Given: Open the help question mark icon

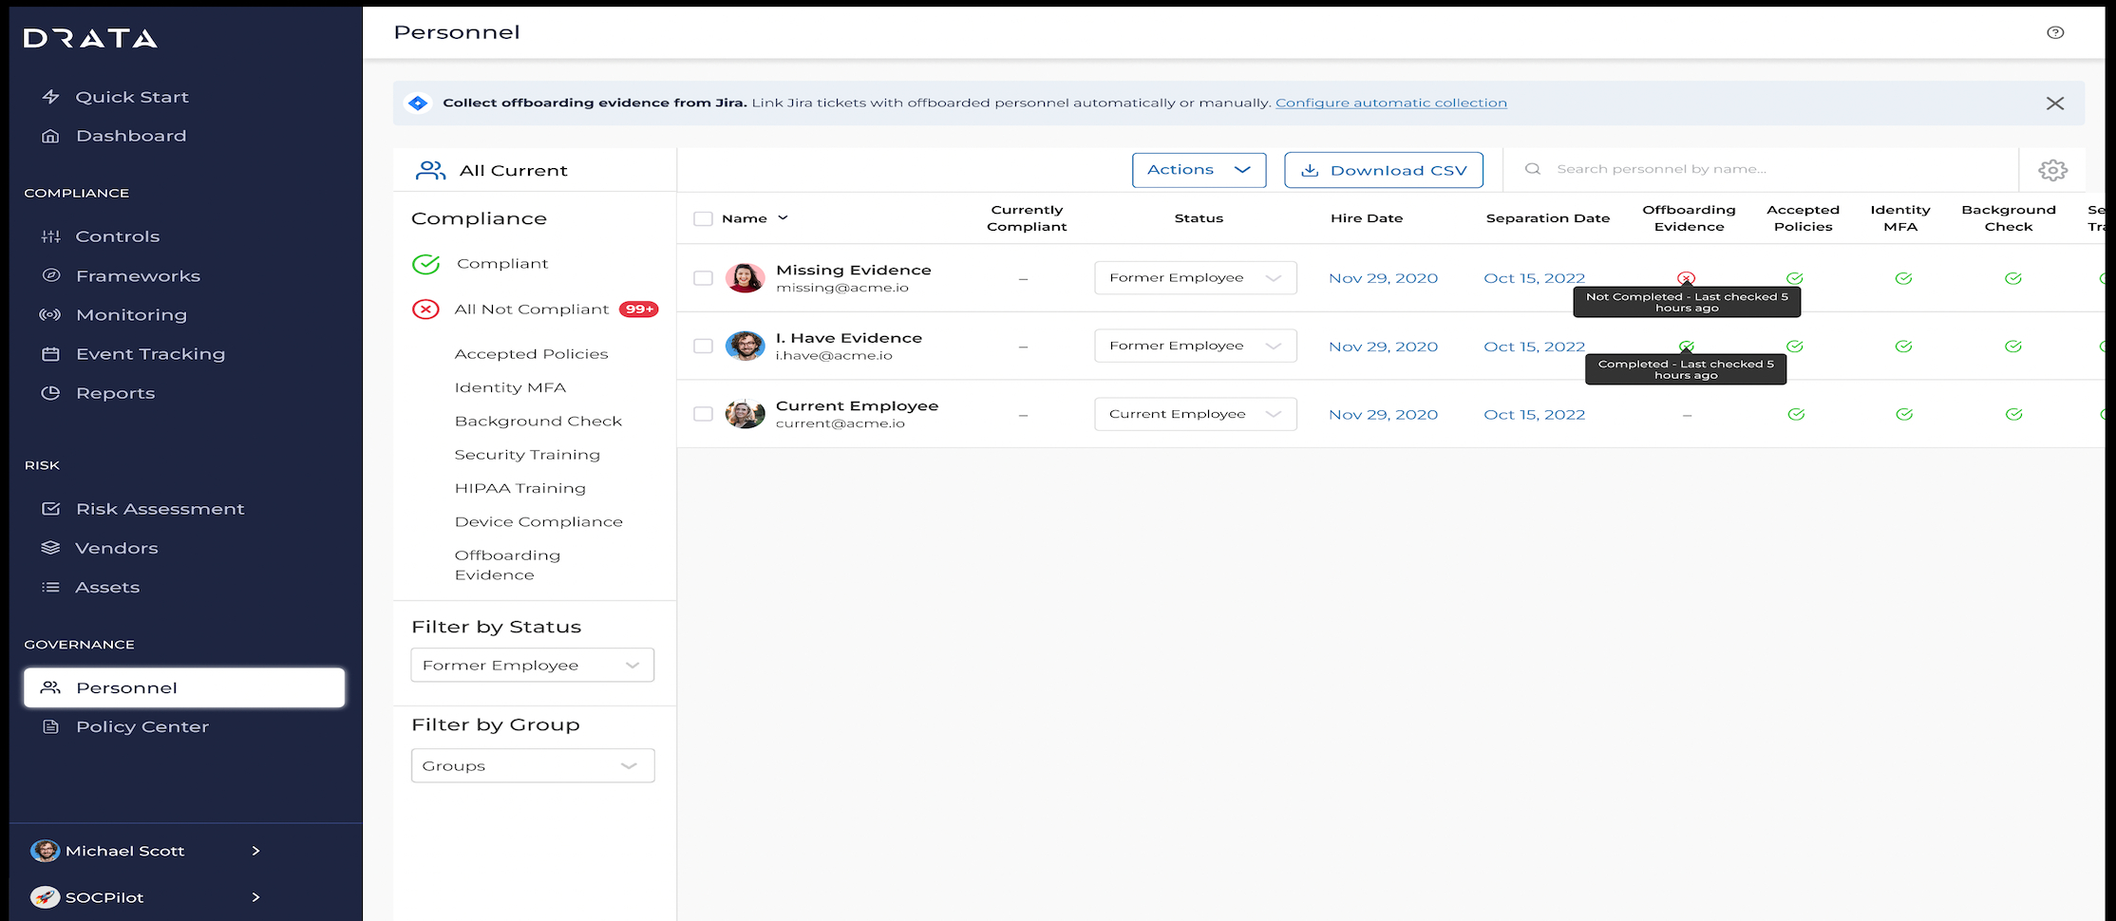Looking at the screenshot, I should (2055, 32).
